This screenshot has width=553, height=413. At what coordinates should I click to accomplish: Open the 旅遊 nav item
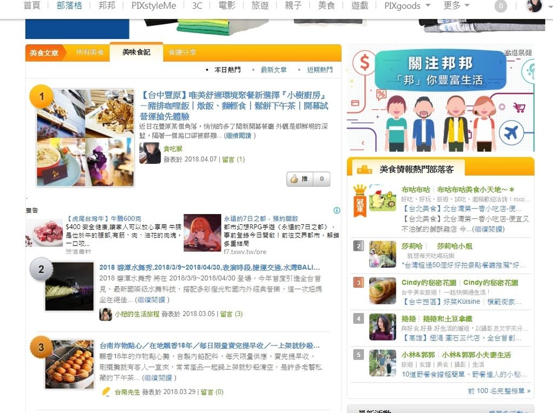[x=260, y=5]
